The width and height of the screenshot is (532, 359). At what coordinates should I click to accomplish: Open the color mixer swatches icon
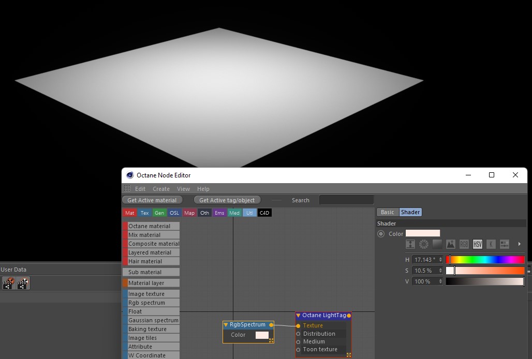[505, 244]
